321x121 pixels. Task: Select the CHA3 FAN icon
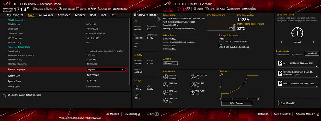(x=166, y=92)
